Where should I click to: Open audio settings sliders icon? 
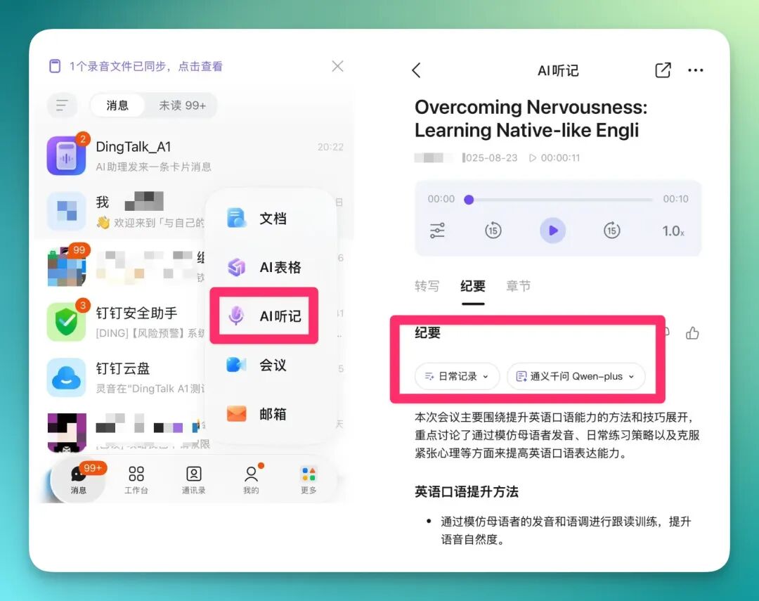(x=437, y=231)
